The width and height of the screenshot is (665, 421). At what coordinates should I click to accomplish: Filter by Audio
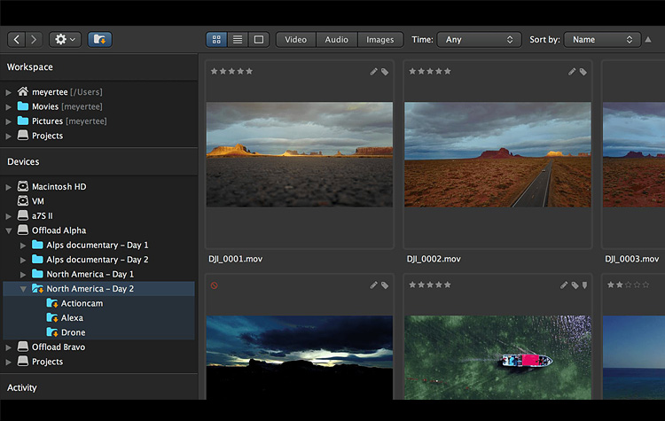pyautogui.click(x=336, y=39)
